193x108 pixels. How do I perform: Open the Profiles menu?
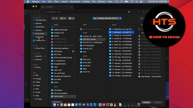pos(86,1)
